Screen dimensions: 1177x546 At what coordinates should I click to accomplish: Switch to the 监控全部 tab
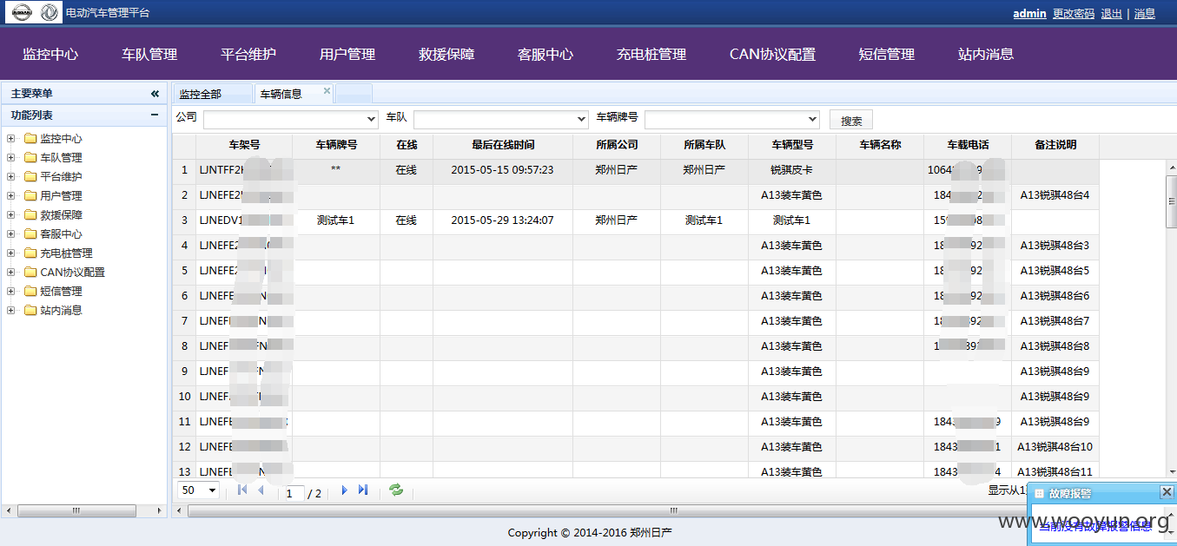pyautogui.click(x=200, y=94)
